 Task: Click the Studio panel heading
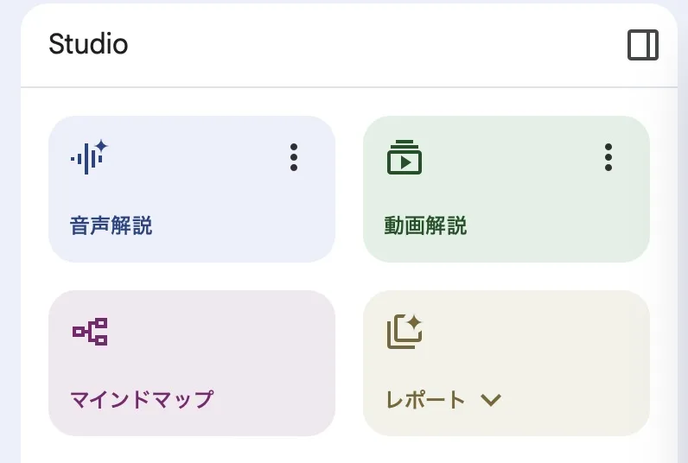click(x=88, y=44)
